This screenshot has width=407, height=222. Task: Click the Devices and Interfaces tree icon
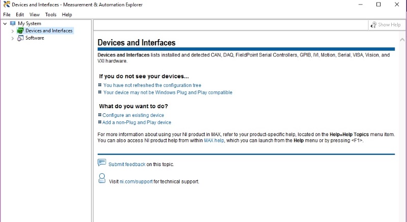click(20, 31)
